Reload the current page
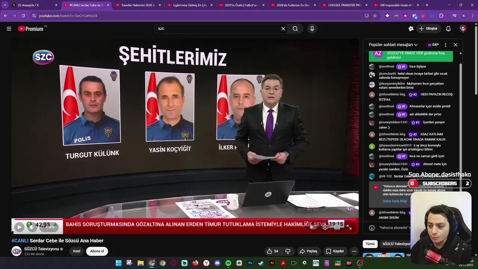The image size is (478, 269). click(24, 16)
